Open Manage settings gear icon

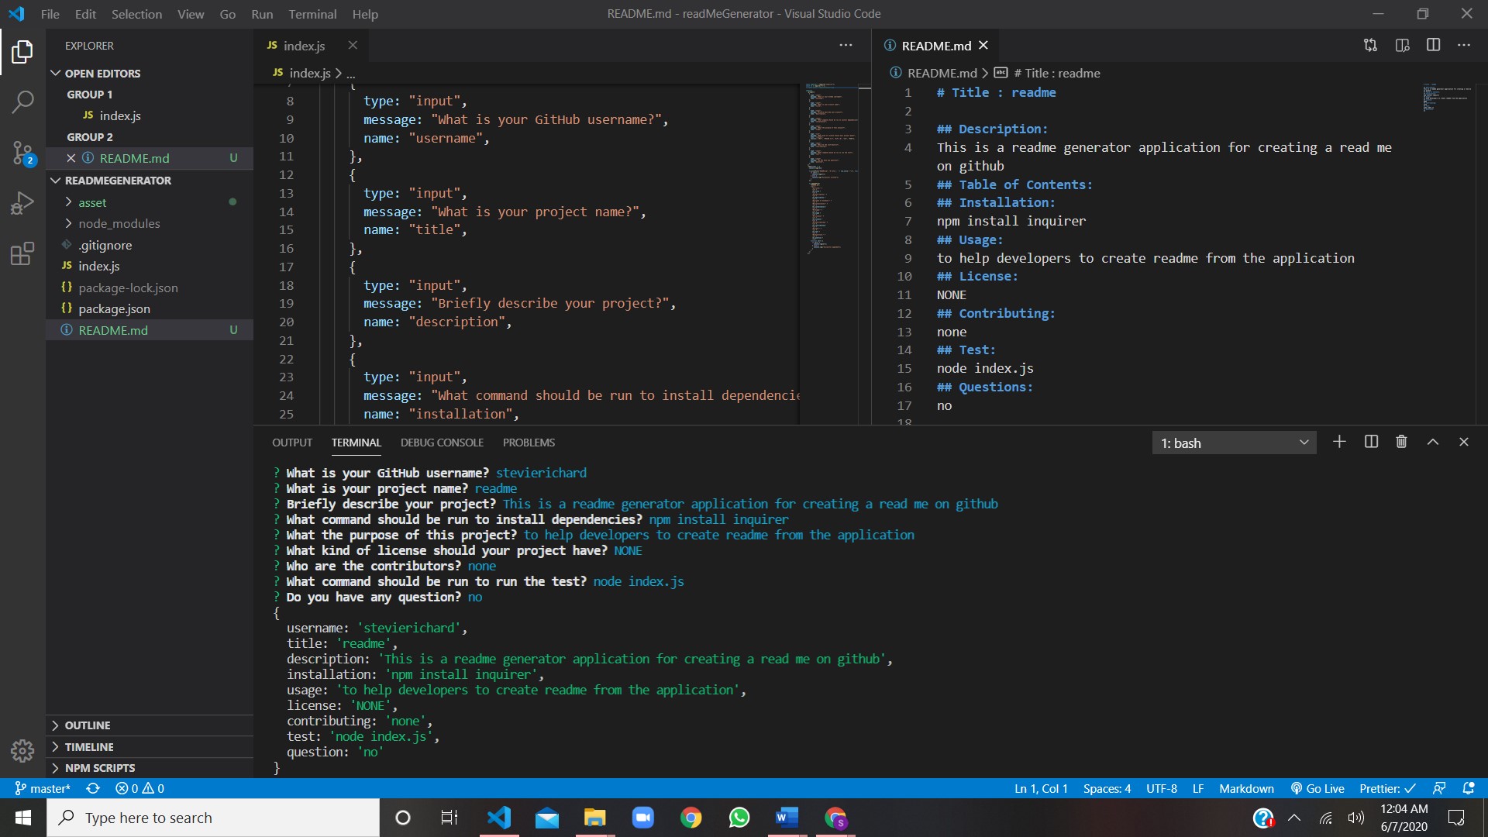coord(22,750)
